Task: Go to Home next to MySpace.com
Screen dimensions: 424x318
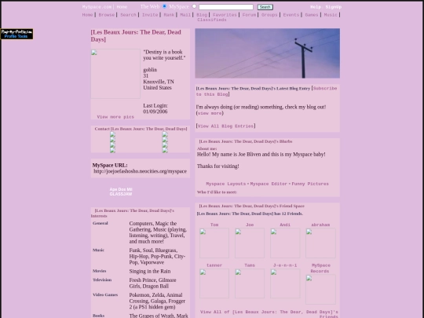Action: tap(122, 7)
